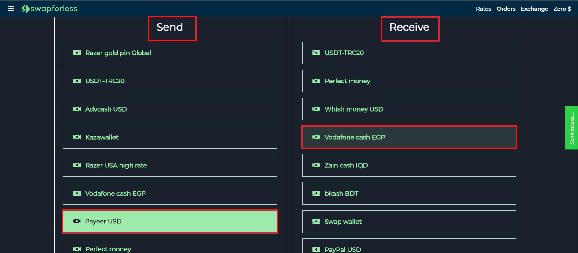The image size is (578, 253).
Task: Click money icon beside bkash BDT
Action: tap(316, 193)
